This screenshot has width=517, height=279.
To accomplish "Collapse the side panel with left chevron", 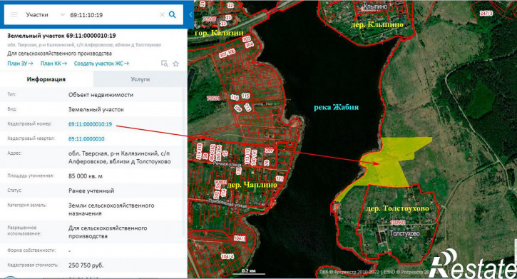I will 190,14.
